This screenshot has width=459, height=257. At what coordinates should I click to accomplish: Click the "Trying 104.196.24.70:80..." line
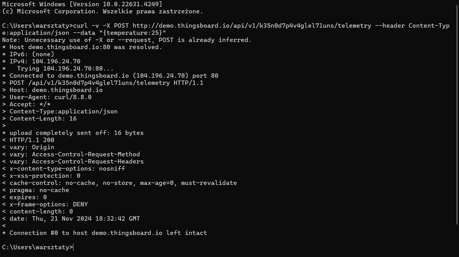tap(58, 69)
